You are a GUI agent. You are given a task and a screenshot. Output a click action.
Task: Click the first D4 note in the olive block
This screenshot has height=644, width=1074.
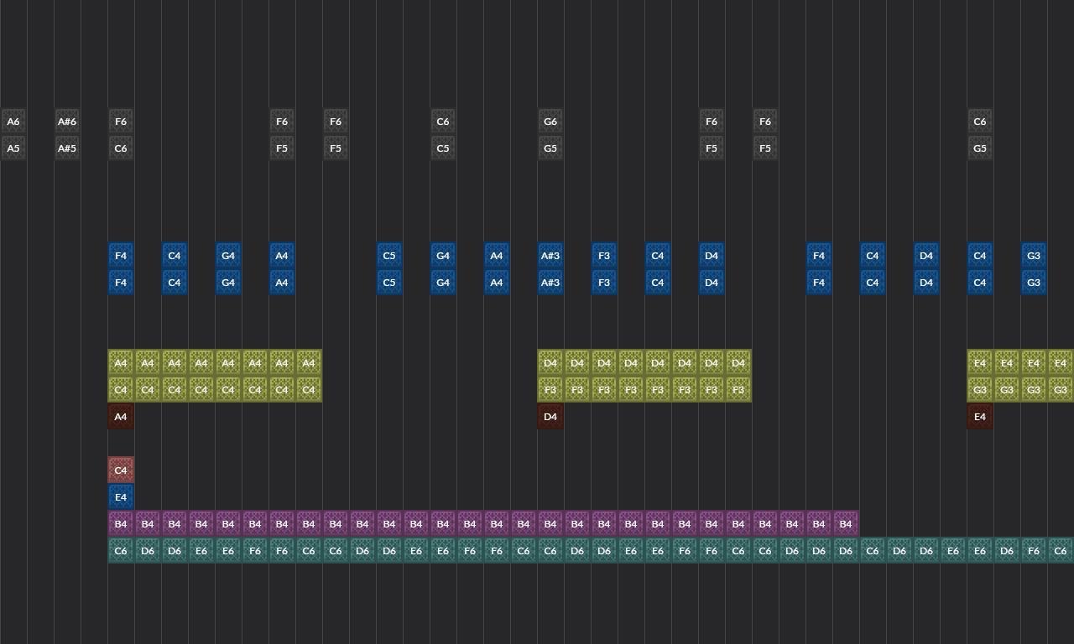tap(550, 362)
